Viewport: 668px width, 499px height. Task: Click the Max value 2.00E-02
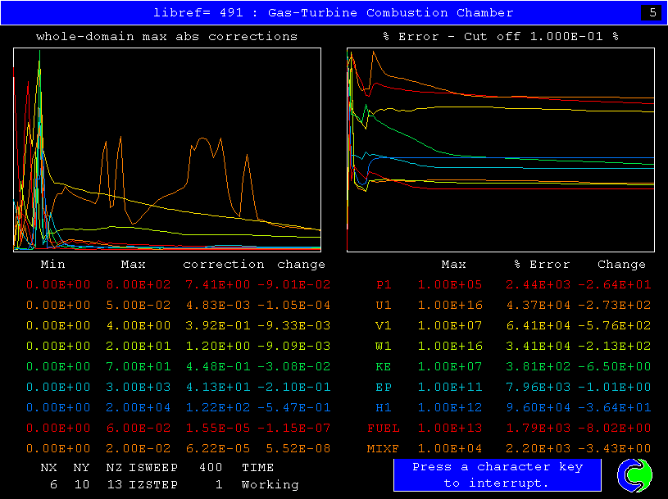click(x=139, y=448)
